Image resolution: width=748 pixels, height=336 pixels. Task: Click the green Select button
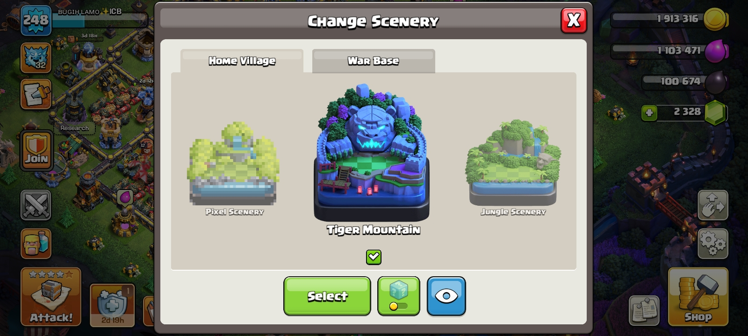tap(327, 296)
